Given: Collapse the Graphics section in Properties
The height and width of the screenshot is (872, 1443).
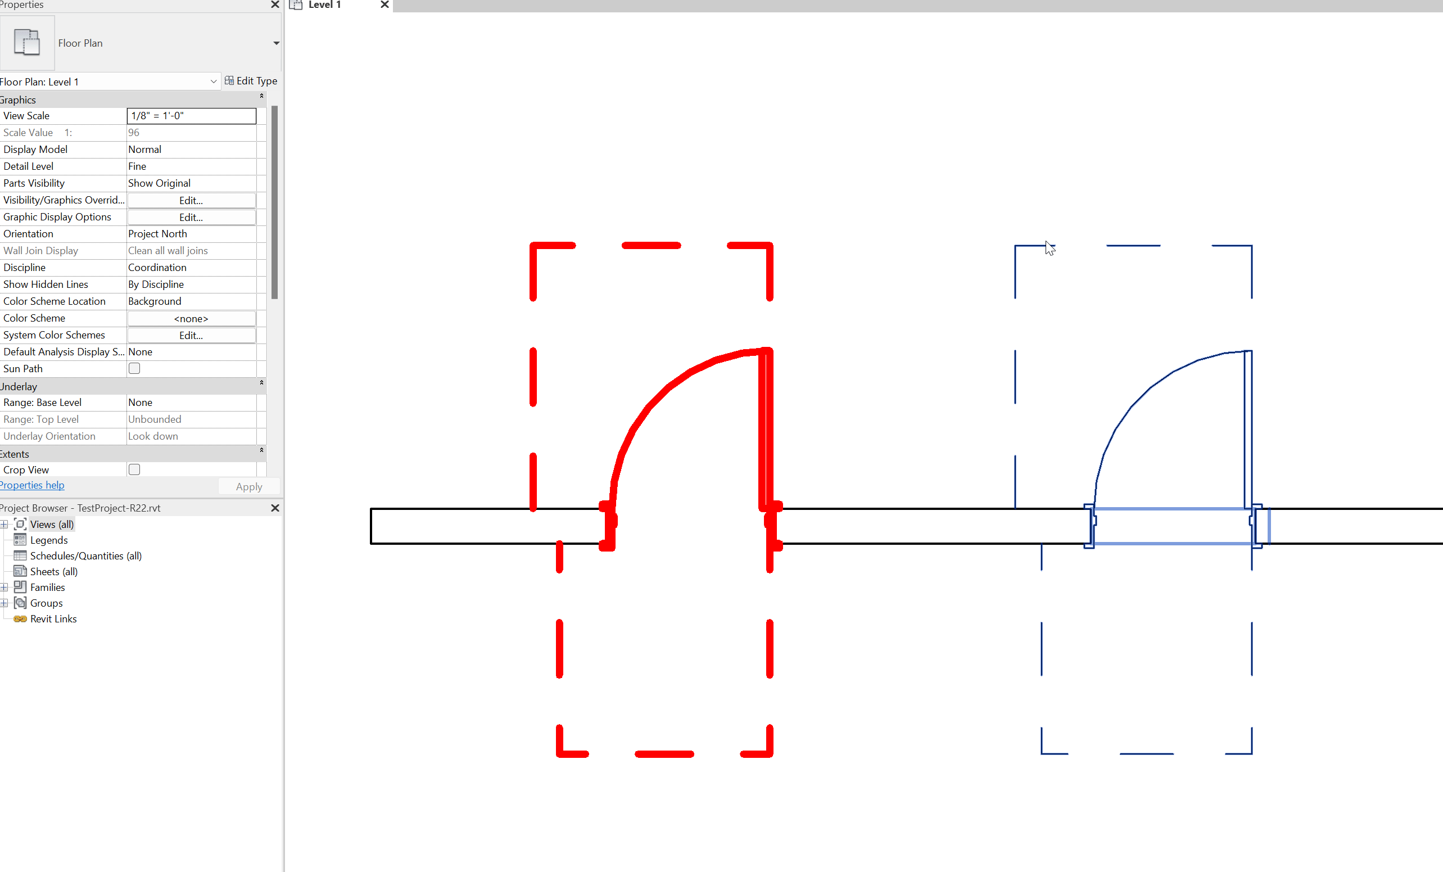Looking at the screenshot, I should click(261, 96).
